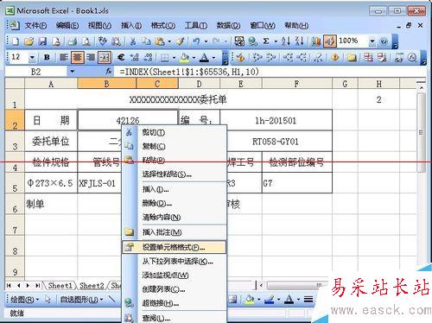
Task: Click the Chart Wizard icon
Action: click(x=316, y=41)
